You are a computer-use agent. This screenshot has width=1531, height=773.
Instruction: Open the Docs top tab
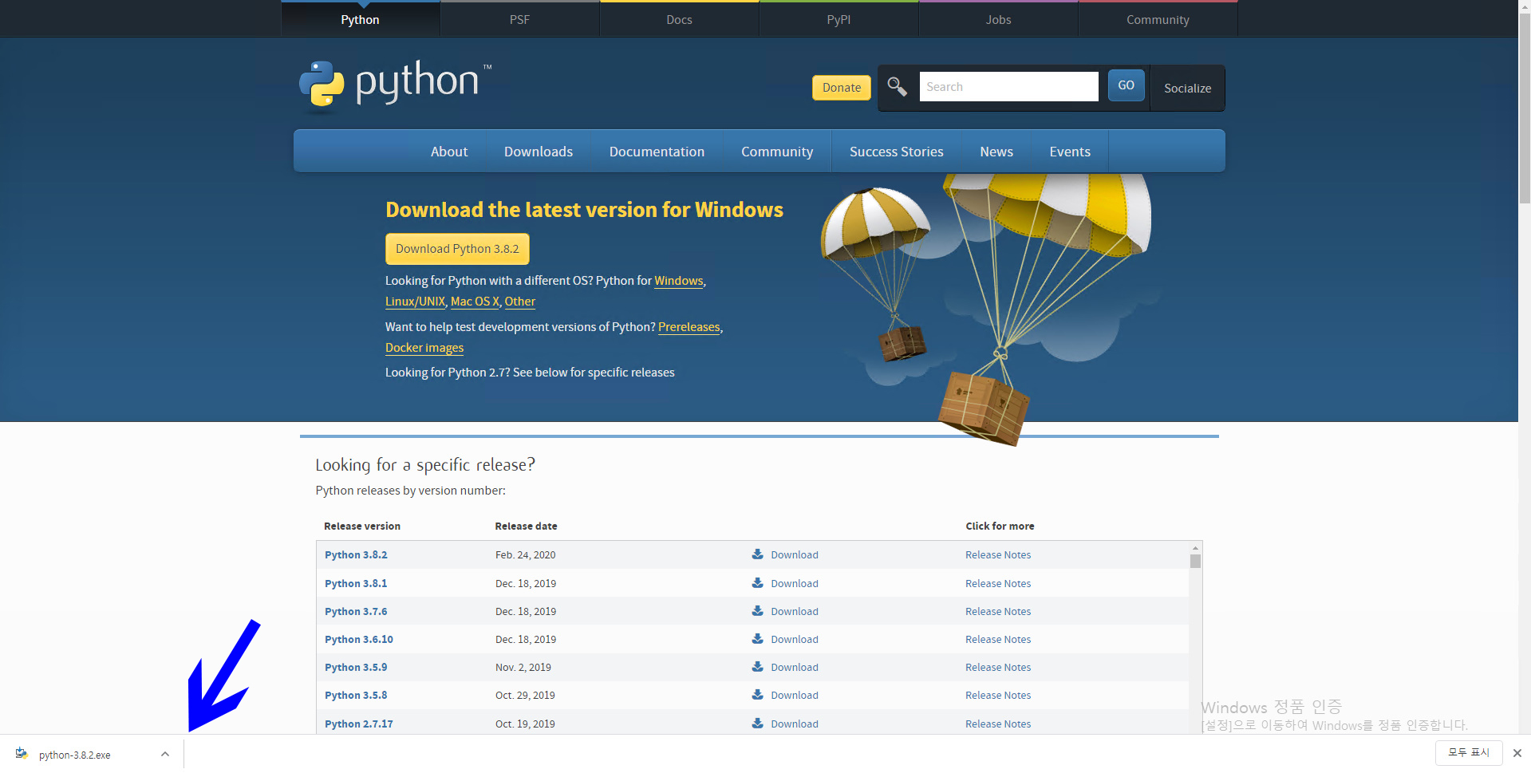point(679,19)
